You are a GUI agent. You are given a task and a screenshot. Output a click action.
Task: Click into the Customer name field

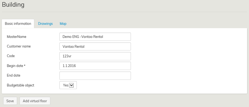pyautogui.click(x=95, y=46)
